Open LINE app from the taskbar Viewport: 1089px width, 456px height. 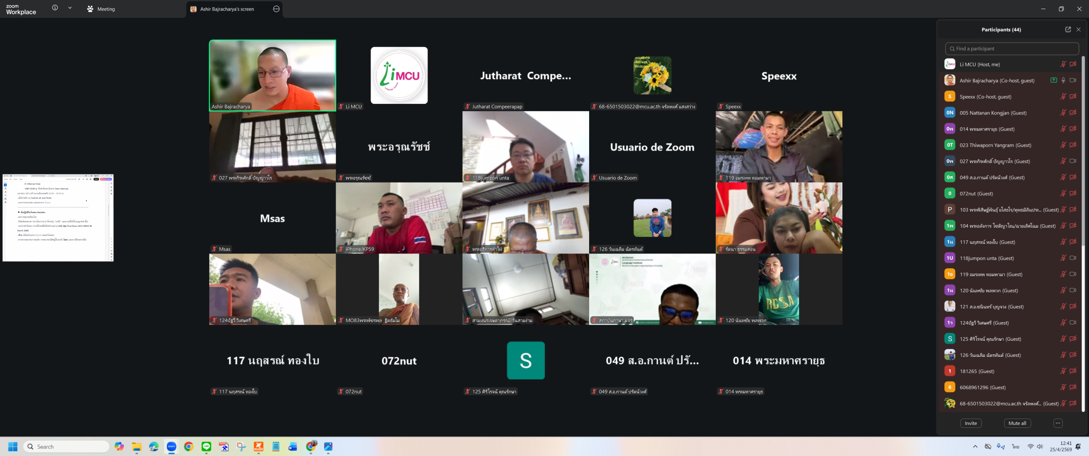[x=206, y=446]
